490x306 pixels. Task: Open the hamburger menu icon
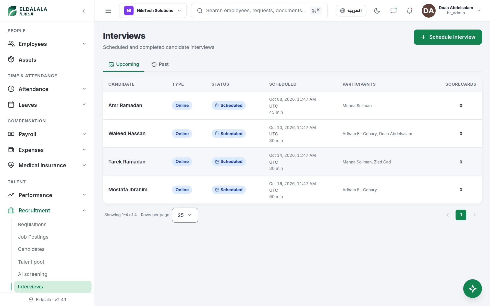tap(108, 11)
